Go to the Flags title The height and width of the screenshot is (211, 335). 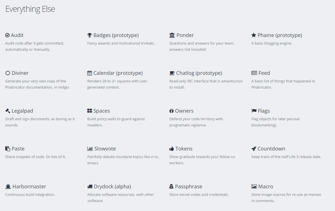(x=264, y=111)
